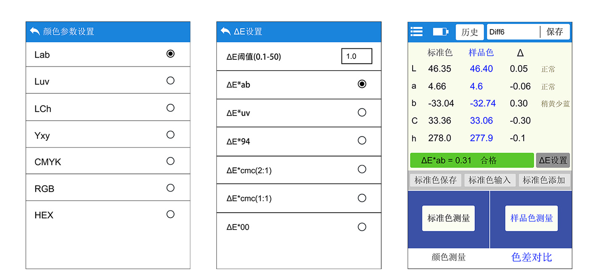Click the standard C value 33.36

[x=440, y=121]
